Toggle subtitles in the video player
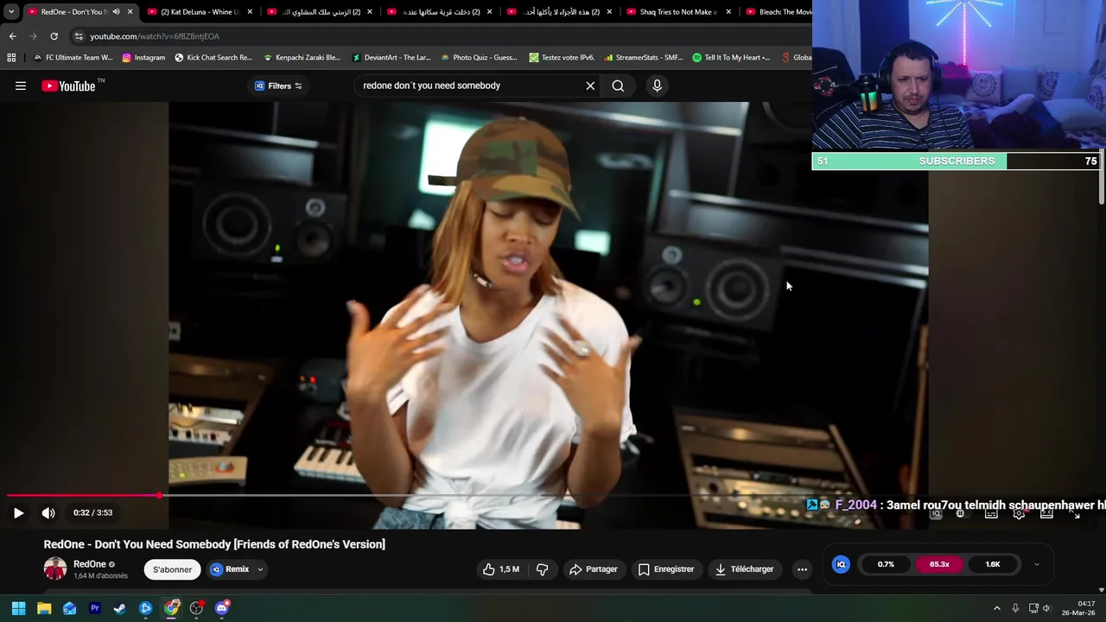The image size is (1106, 622). [991, 513]
